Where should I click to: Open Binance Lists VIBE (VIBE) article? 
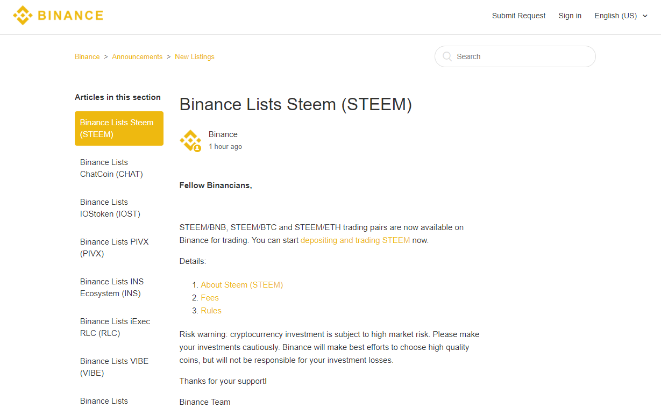(114, 367)
